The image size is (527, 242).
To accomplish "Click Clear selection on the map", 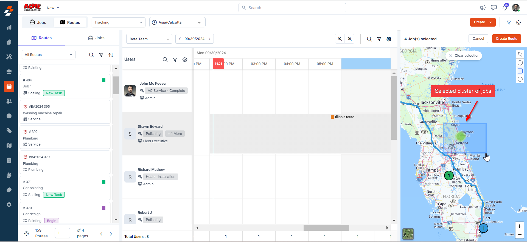I will tap(464, 56).
